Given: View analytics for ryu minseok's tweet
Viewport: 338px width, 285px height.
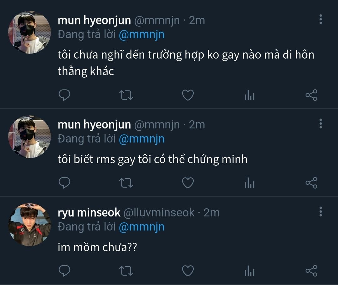Looking at the screenshot, I should coord(249,271).
